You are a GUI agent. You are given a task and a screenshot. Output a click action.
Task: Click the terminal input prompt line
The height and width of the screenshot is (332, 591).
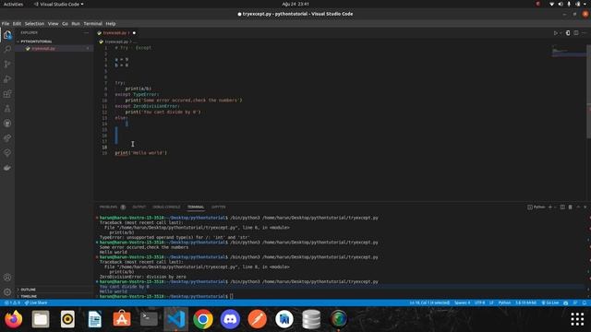166,296
